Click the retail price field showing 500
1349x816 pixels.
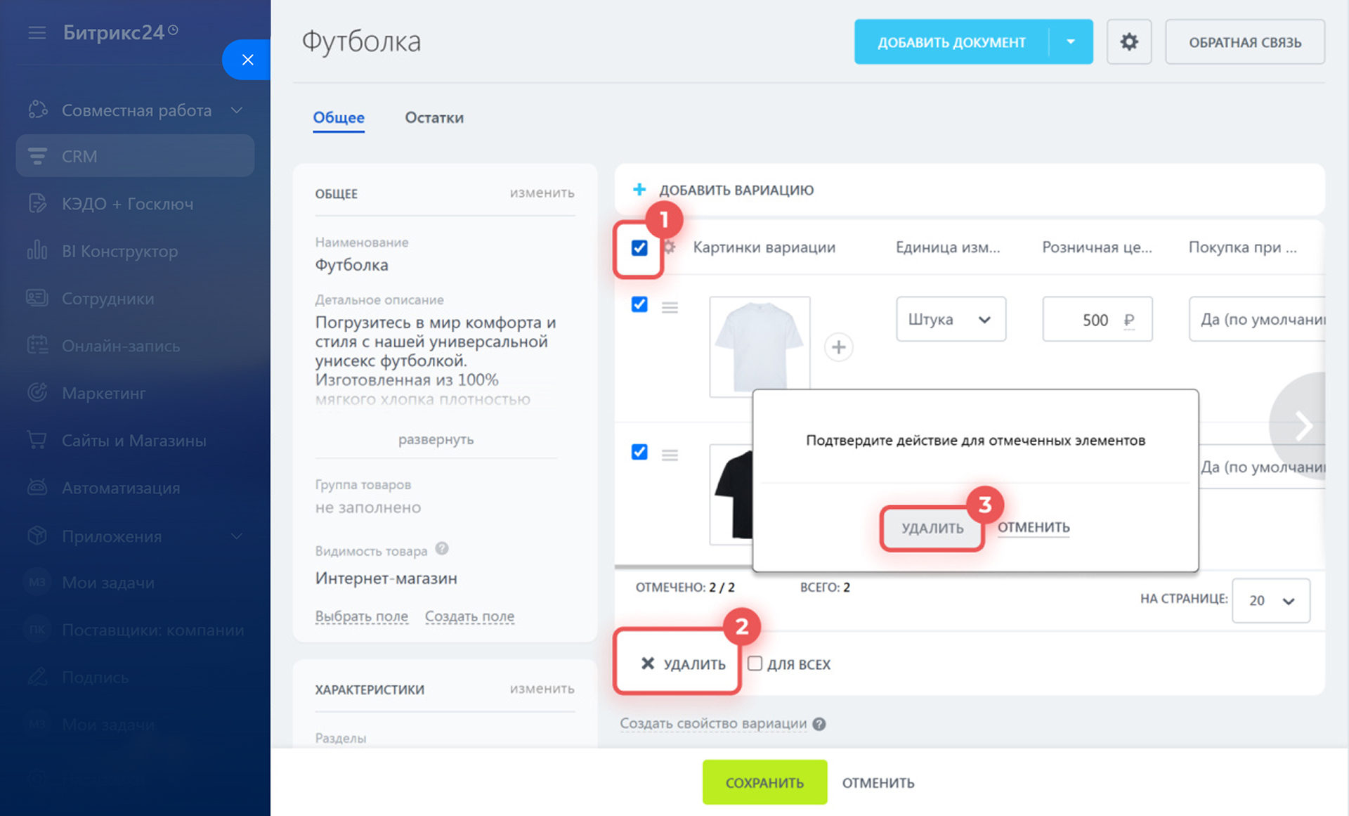[1086, 320]
